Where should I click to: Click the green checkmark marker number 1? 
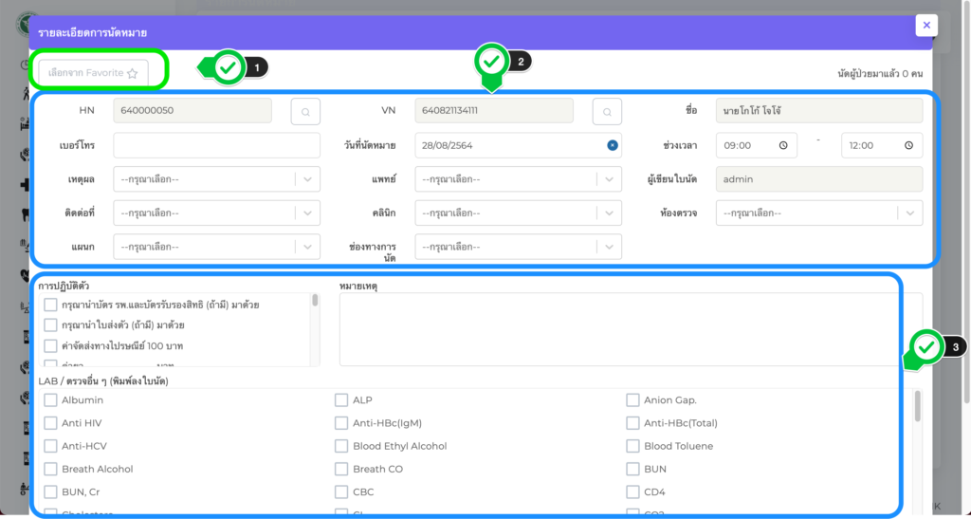[x=228, y=67]
